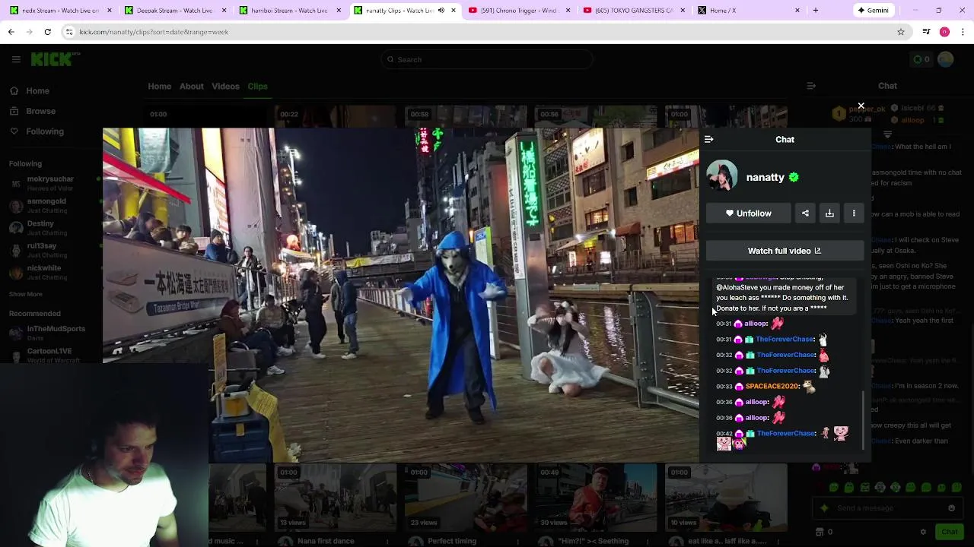Open emoji picker in chat input
The width and height of the screenshot is (974, 547).
pos(951,508)
